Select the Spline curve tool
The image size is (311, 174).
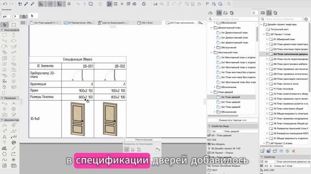pyautogui.click(x=4, y=159)
